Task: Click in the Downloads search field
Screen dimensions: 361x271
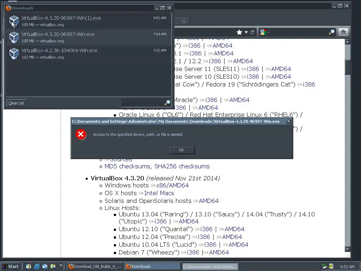Action: (x=143, y=103)
